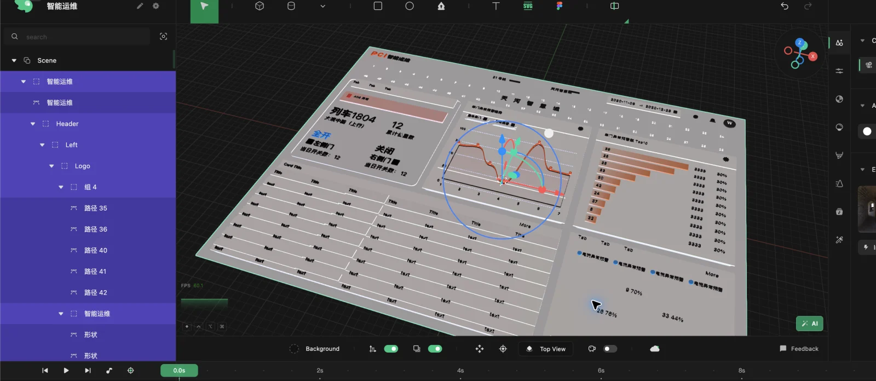Click the pan move arrows icon
The width and height of the screenshot is (876, 381).
pos(480,349)
